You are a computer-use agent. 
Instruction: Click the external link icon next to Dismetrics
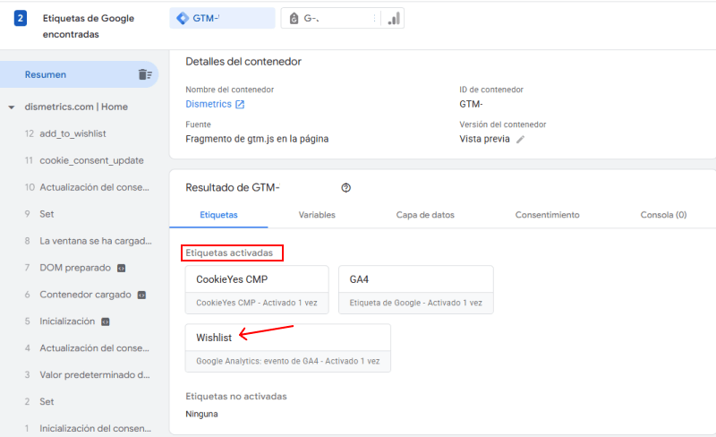tap(240, 104)
